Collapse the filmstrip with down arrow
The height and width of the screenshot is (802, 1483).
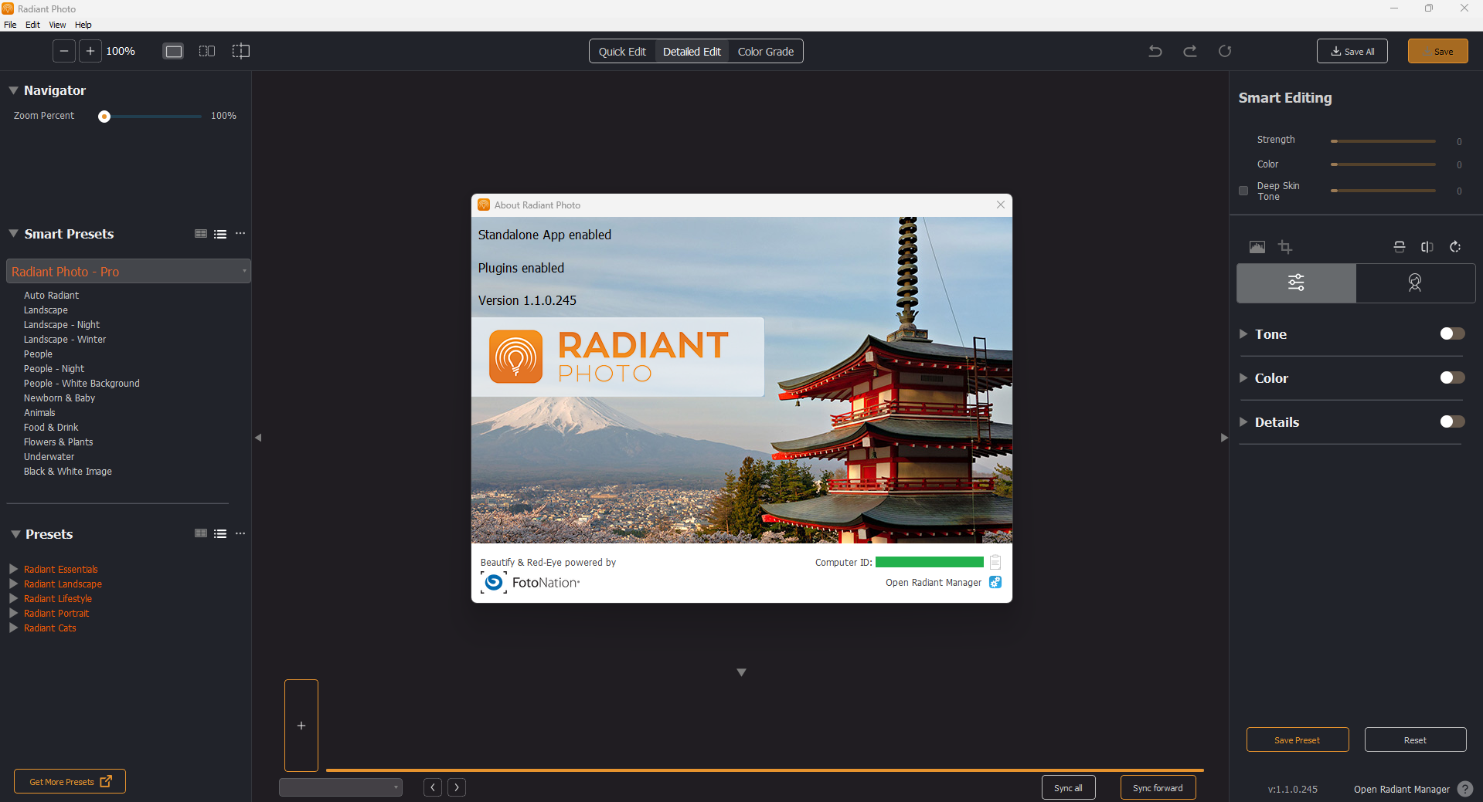(741, 672)
